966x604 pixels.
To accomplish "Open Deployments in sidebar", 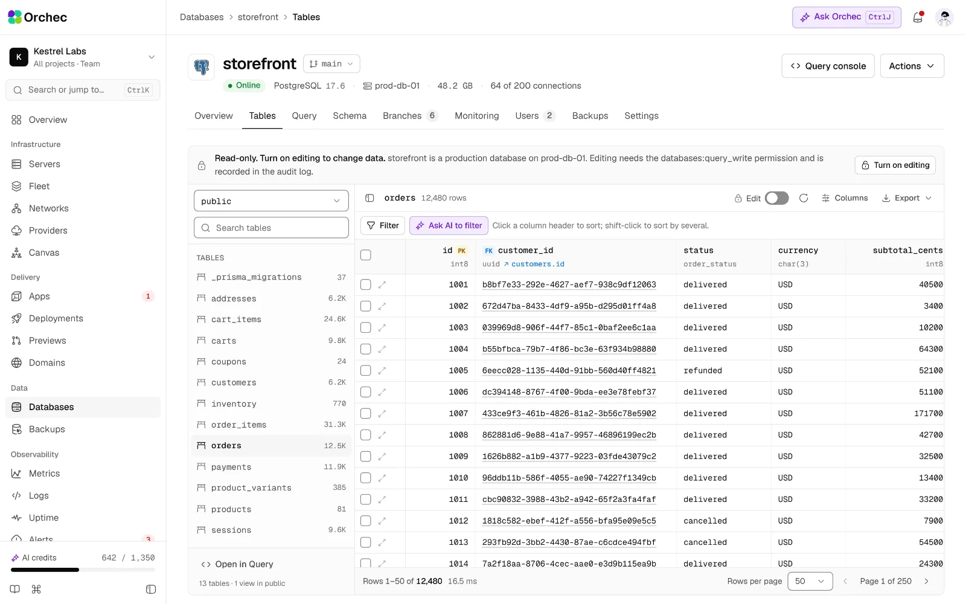I will tap(83, 318).
